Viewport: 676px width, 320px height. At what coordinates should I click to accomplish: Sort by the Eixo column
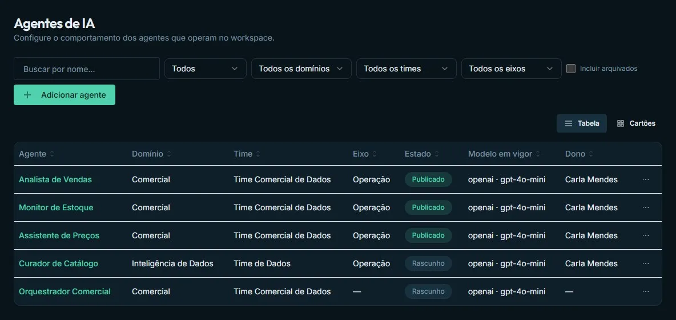point(365,154)
